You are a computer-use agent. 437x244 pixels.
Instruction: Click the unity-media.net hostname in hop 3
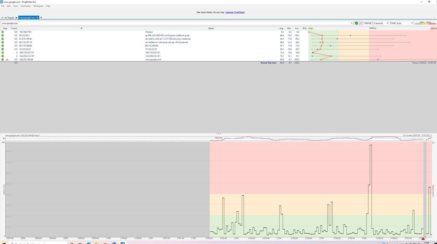click(168, 39)
